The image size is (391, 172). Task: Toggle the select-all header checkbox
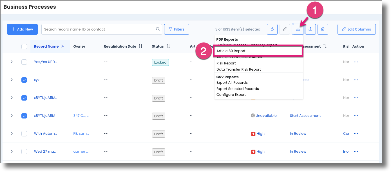click(x=24, y=47)
